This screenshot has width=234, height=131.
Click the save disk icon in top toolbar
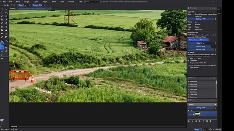tap(8, 5)
